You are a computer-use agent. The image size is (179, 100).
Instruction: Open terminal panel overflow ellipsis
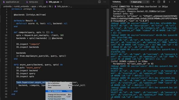click(x=126, y=2)
